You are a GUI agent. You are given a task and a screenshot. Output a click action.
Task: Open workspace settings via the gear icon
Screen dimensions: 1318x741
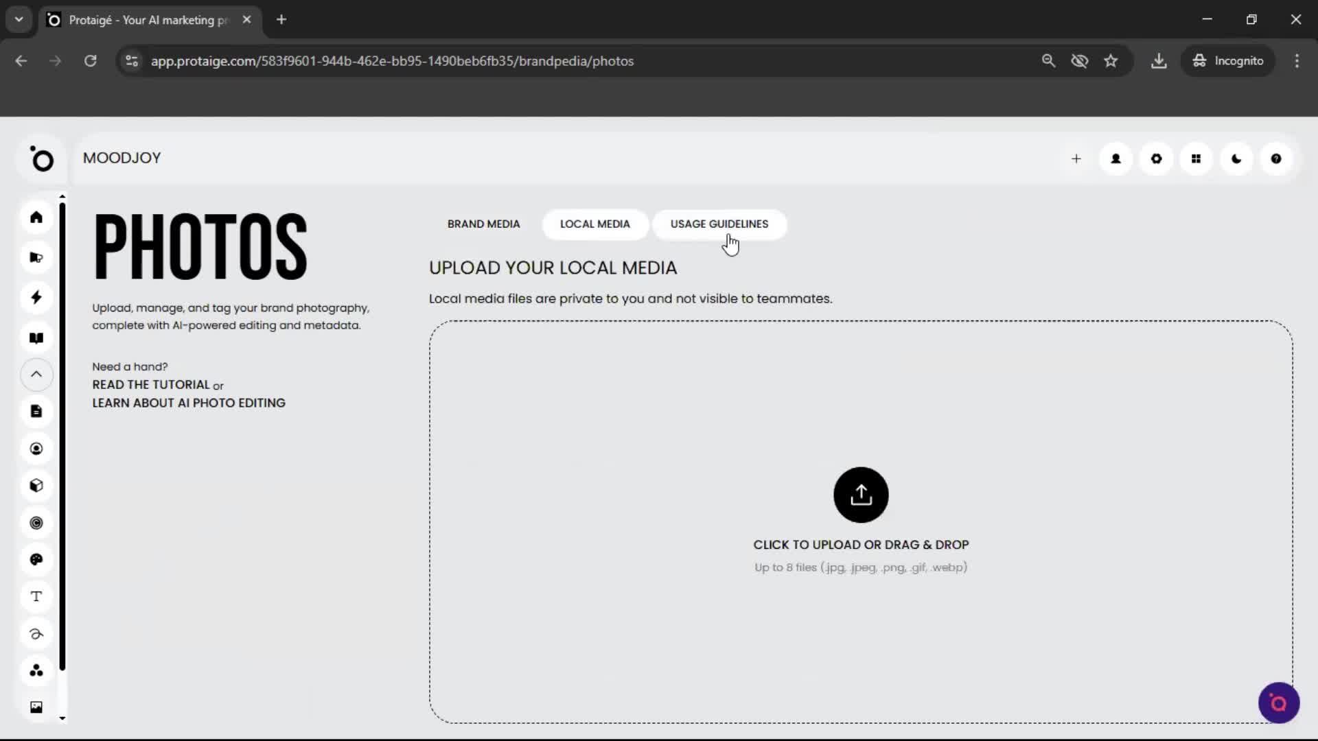click(1156, 158)
